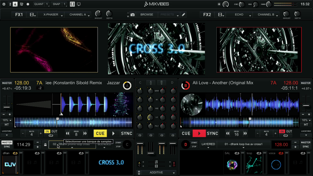This screenshot has height=176, width=313.
Task: Click deck A loop icon under IN/OUT
Action: 51,136
